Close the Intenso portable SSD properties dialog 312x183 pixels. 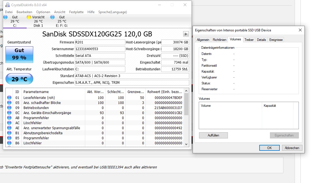point(300,30)
